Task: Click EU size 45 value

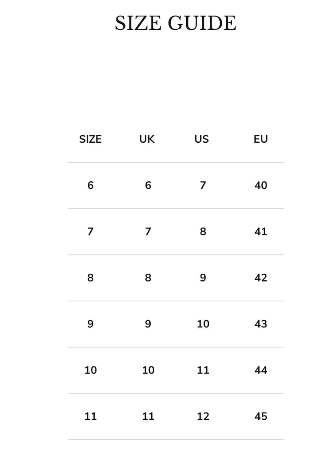Action: click(x=260, y=416)
